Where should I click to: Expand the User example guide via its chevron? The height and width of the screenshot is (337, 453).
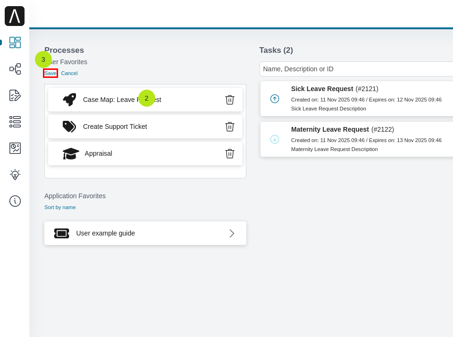[x=231, y=233]
